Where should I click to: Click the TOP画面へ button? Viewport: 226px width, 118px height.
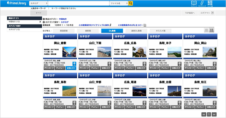(x=190, y=13)
